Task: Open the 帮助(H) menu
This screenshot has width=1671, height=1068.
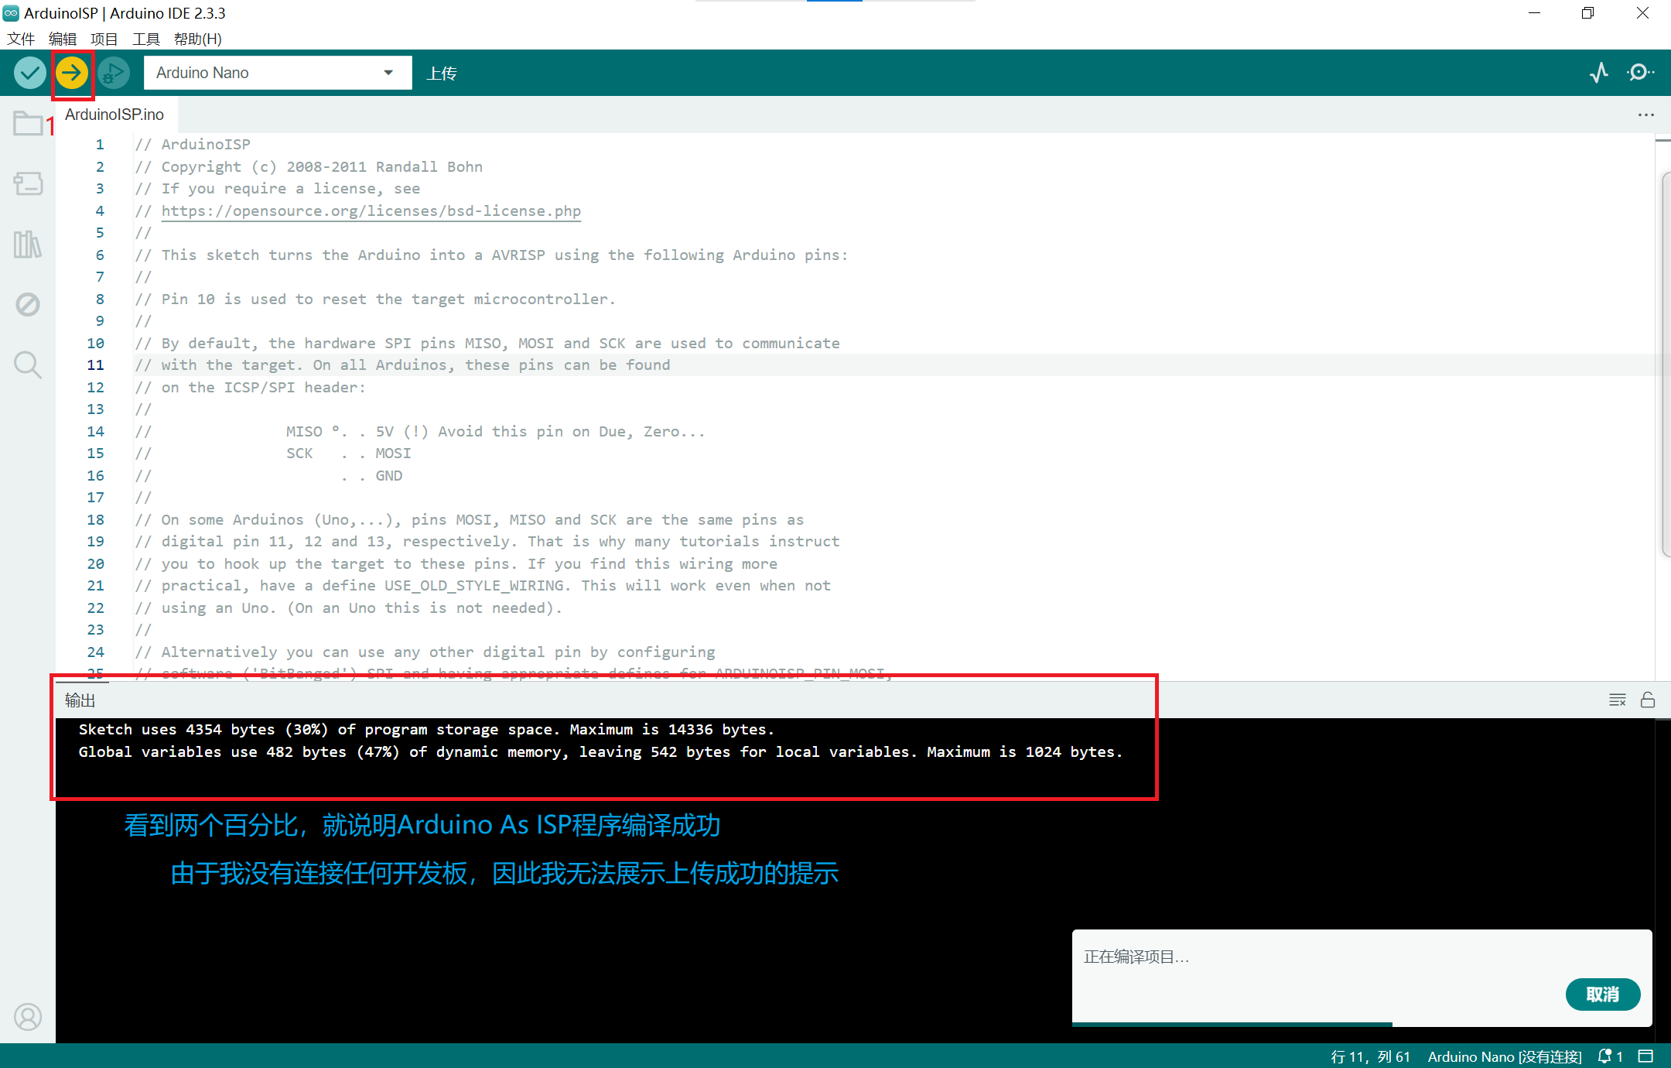Action: (198, 39)
